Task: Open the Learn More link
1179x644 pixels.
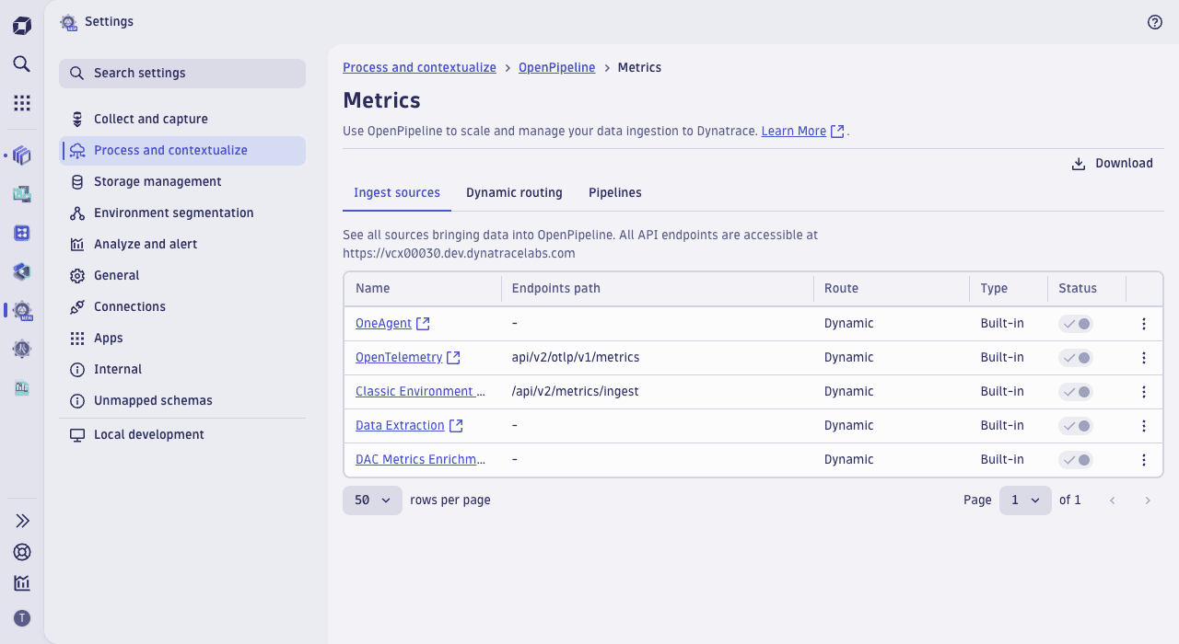Action: (802, 131)
